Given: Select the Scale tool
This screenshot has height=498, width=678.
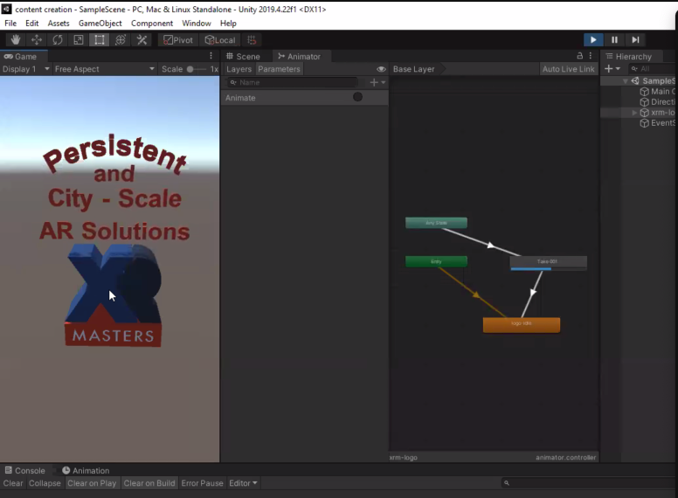Looking at the screenshot, I should coord(79,39).
